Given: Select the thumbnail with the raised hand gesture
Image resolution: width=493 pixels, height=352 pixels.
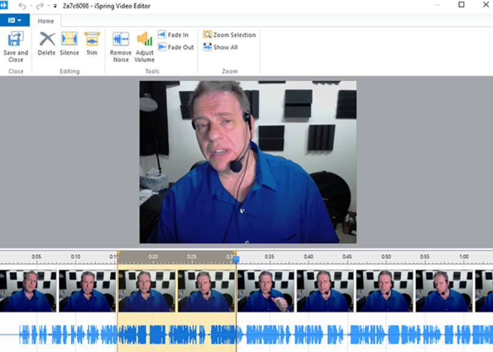Looking at the screenshot, I should (266, 291).
